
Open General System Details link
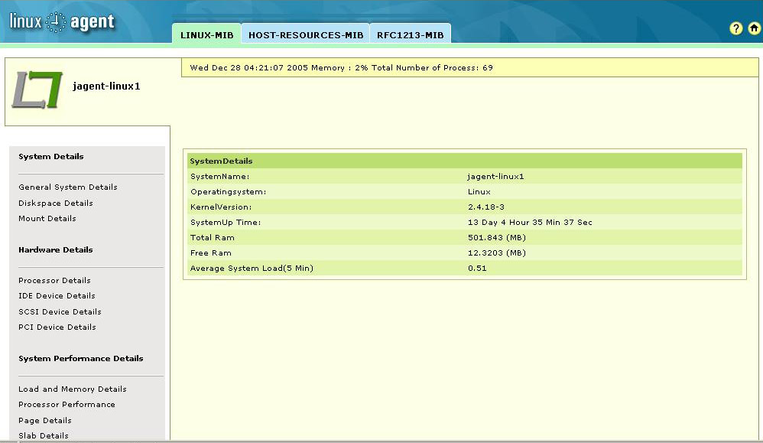click(x=68, y=187)
